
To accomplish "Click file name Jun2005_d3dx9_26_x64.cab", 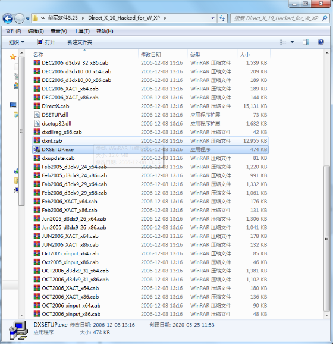I will pos(74,219).
